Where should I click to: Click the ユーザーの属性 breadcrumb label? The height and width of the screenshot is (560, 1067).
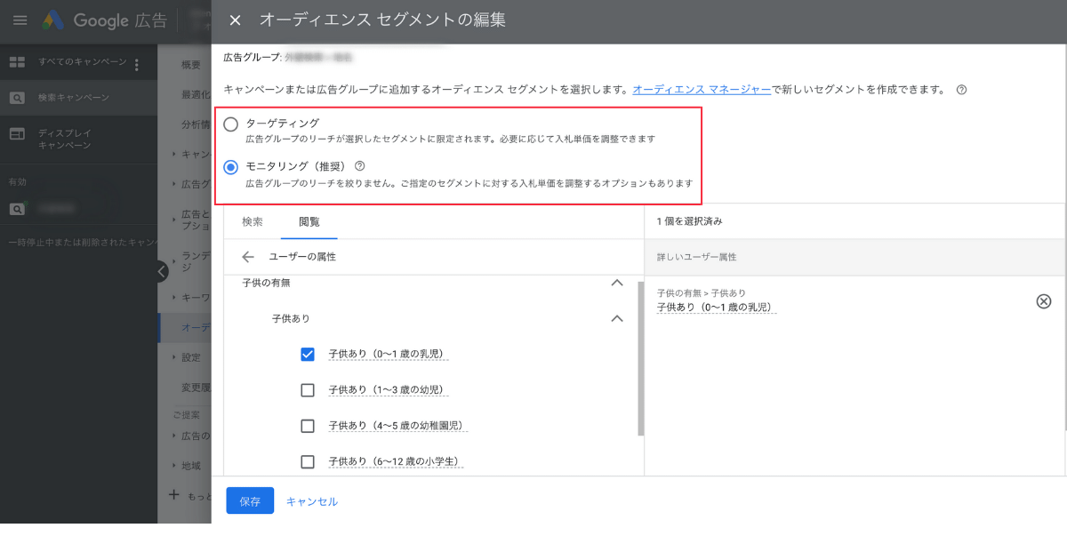point(302,257)
